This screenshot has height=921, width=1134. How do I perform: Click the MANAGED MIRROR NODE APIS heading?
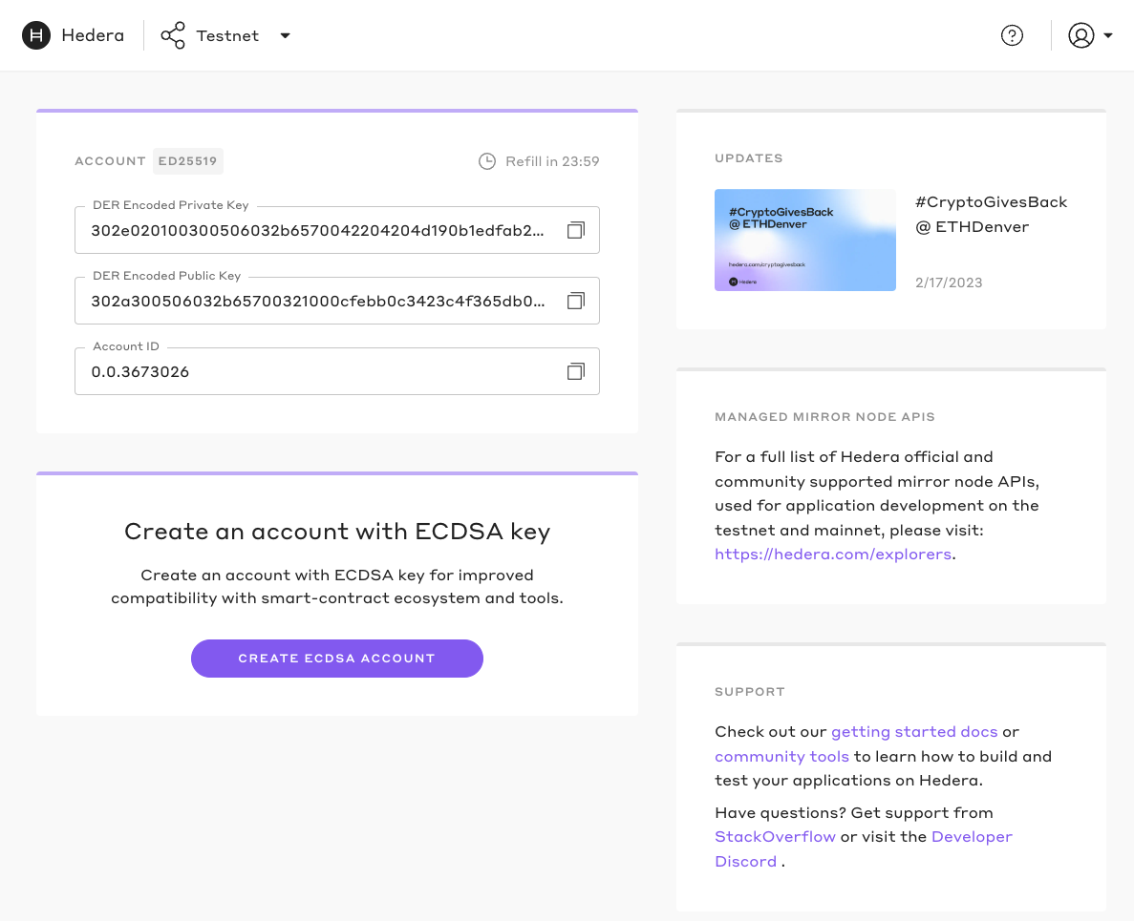824,417
